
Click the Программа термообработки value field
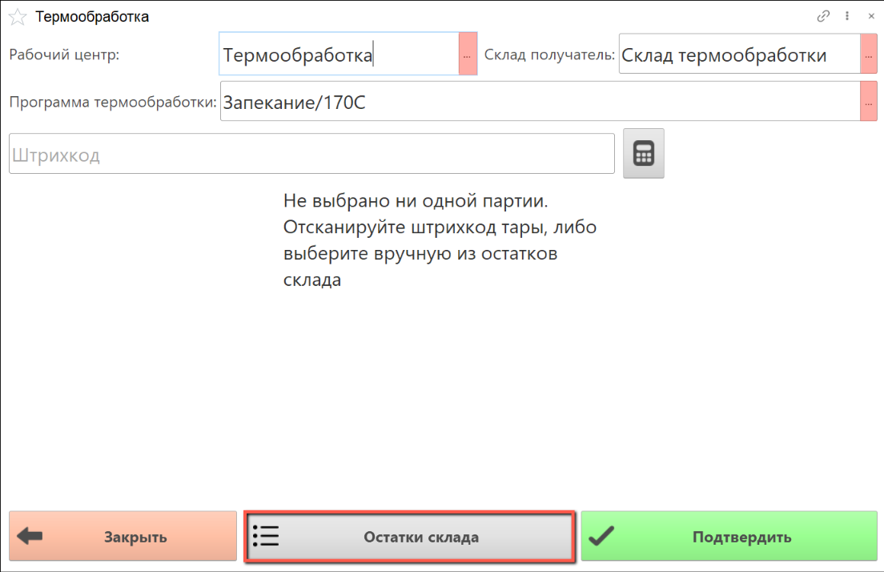[539, 103]
